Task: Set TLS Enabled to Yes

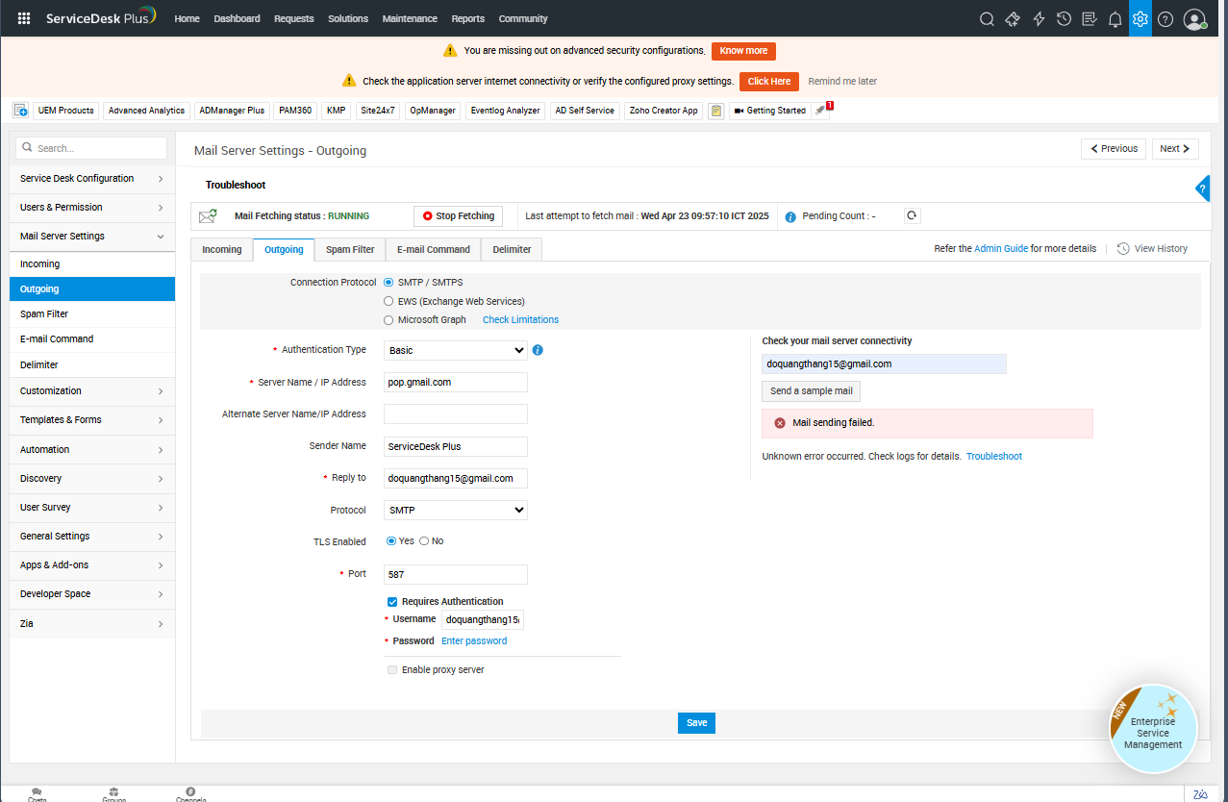Action: tap(391, 541)
